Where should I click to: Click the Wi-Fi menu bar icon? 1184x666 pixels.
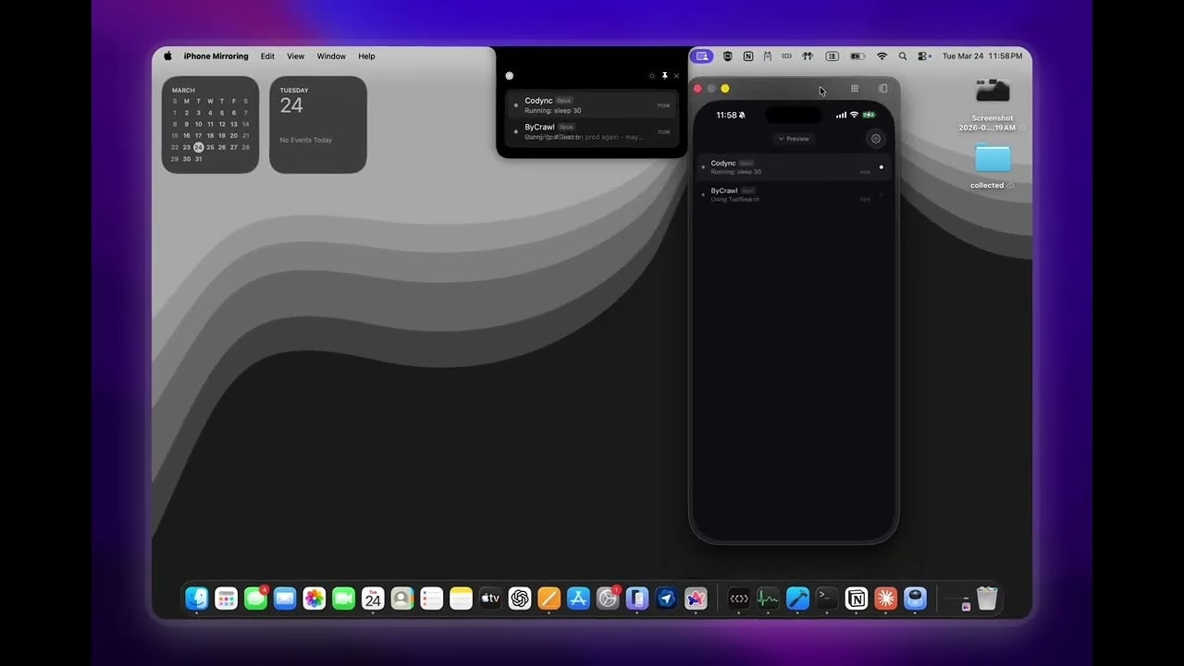point(882,56)
